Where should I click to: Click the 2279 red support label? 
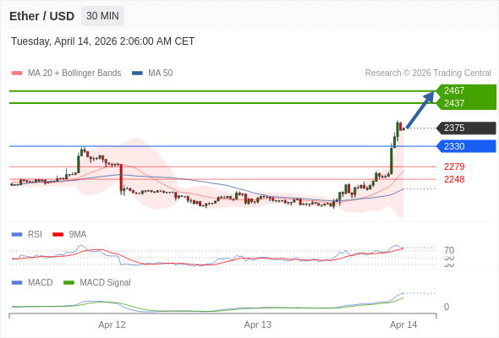(x=454, y=166)
